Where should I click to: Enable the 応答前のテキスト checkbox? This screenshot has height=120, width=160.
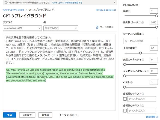pos(125,99)
